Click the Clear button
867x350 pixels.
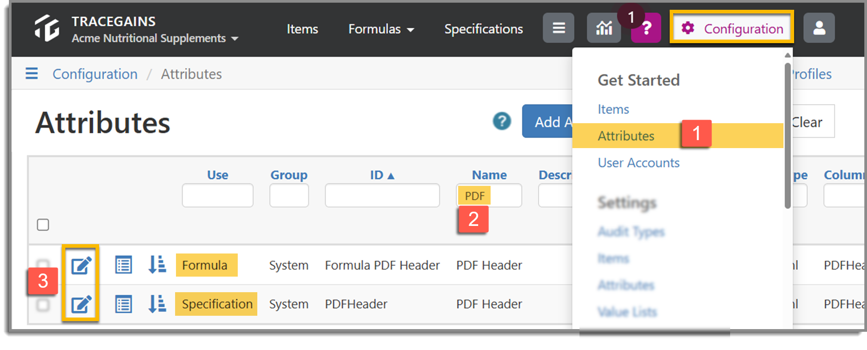pyautogui.click(x=813, y=121)
